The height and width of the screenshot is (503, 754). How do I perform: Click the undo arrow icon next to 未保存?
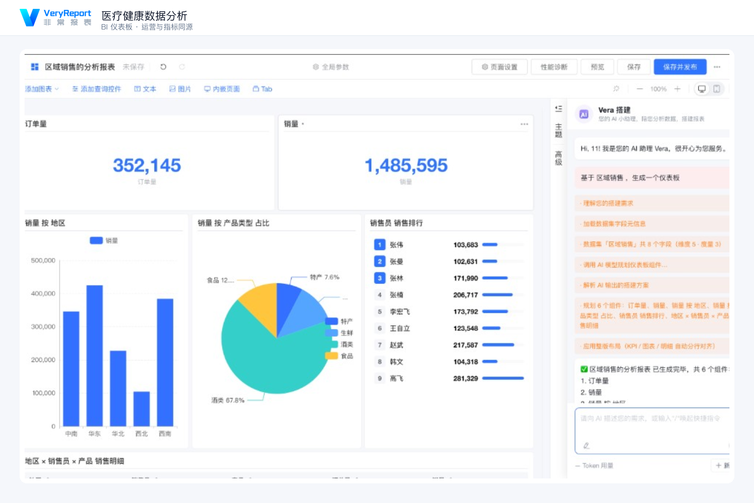[163, 67]
